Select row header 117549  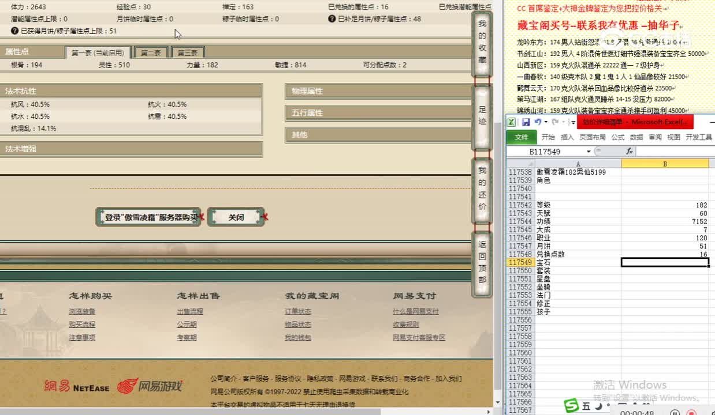click(520, 262)
